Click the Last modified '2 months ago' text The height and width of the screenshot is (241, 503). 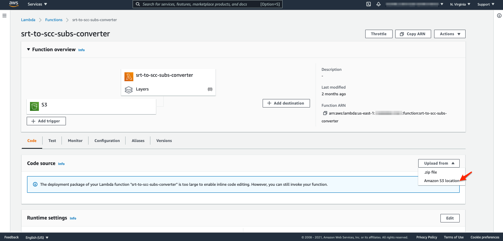334,94
